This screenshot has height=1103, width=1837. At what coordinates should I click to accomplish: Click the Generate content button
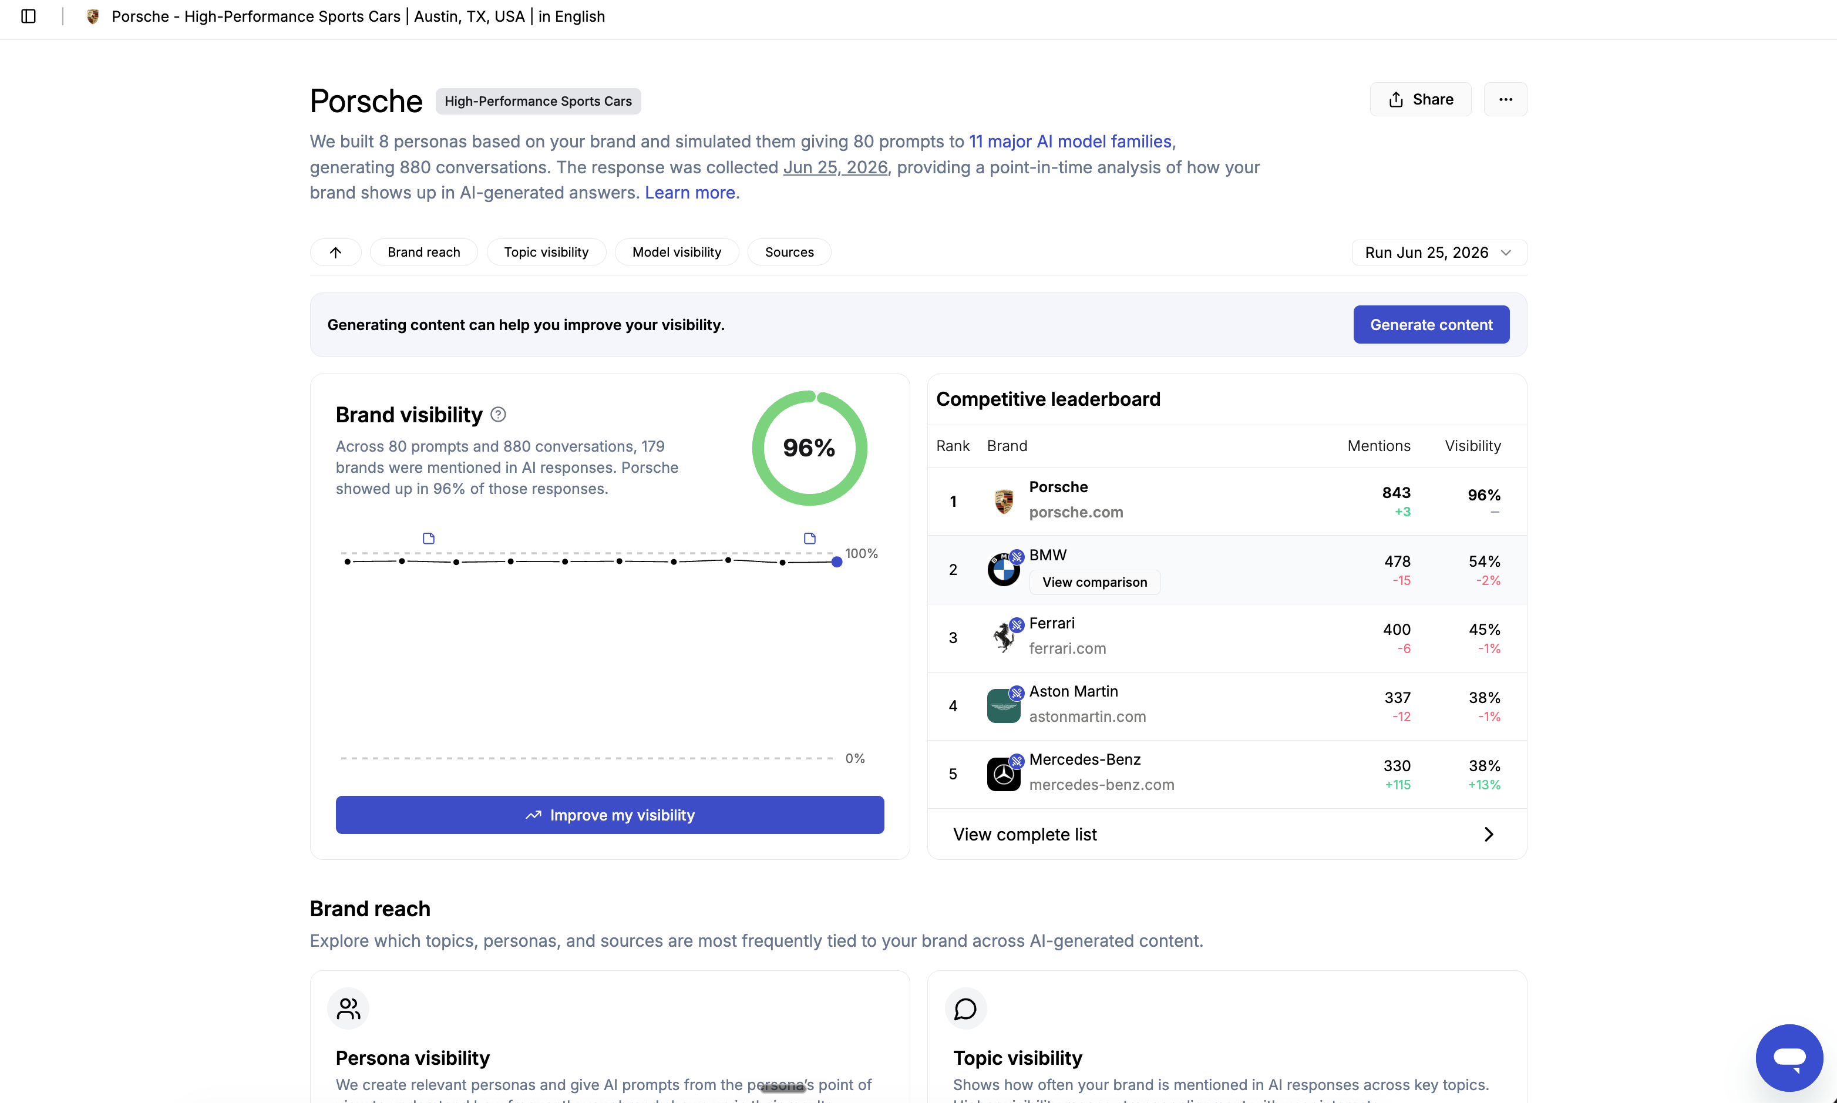coord(1431,325)
